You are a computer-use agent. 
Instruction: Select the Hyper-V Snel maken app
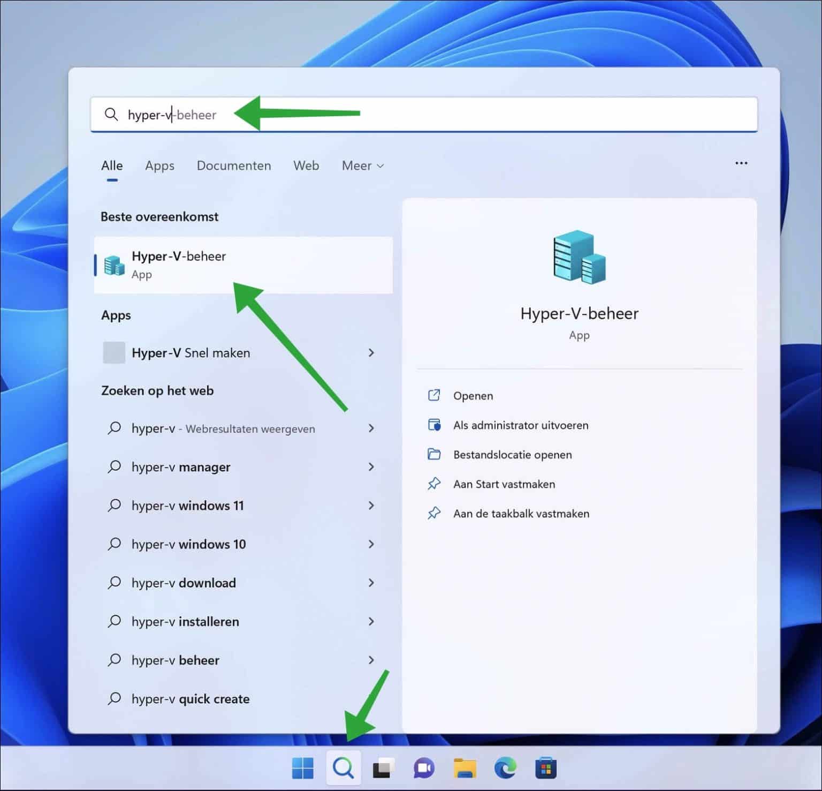point(191,352)
